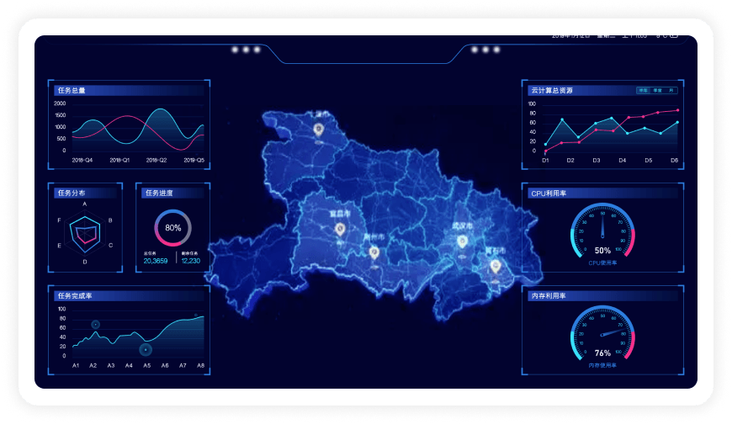Click the Wuhan (武汉市) map pin
Screen dimensions: 732x424
(462, 241)
